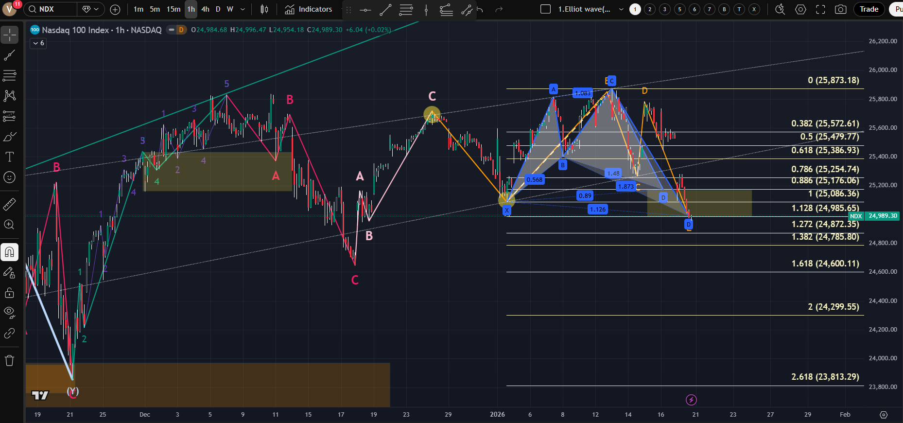The width and height of the screenshot is (903, 423).
Task: Open the candlestick chart type selector
Action: tap(264, 9)
